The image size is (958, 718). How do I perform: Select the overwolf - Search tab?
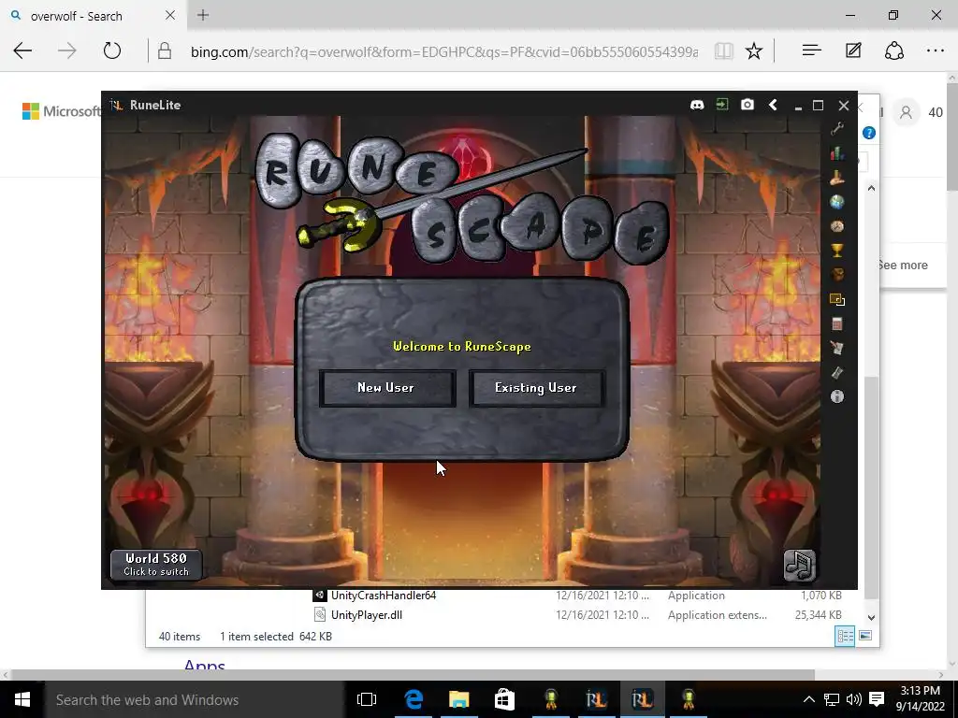tap(92, 16)
